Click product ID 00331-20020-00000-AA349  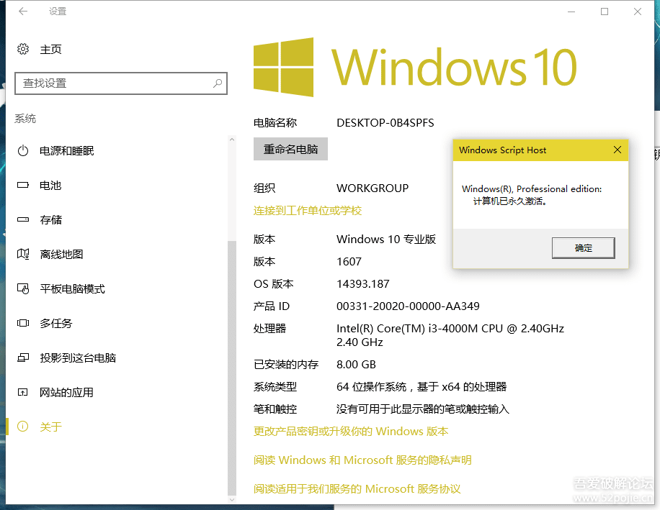[408, 306]
